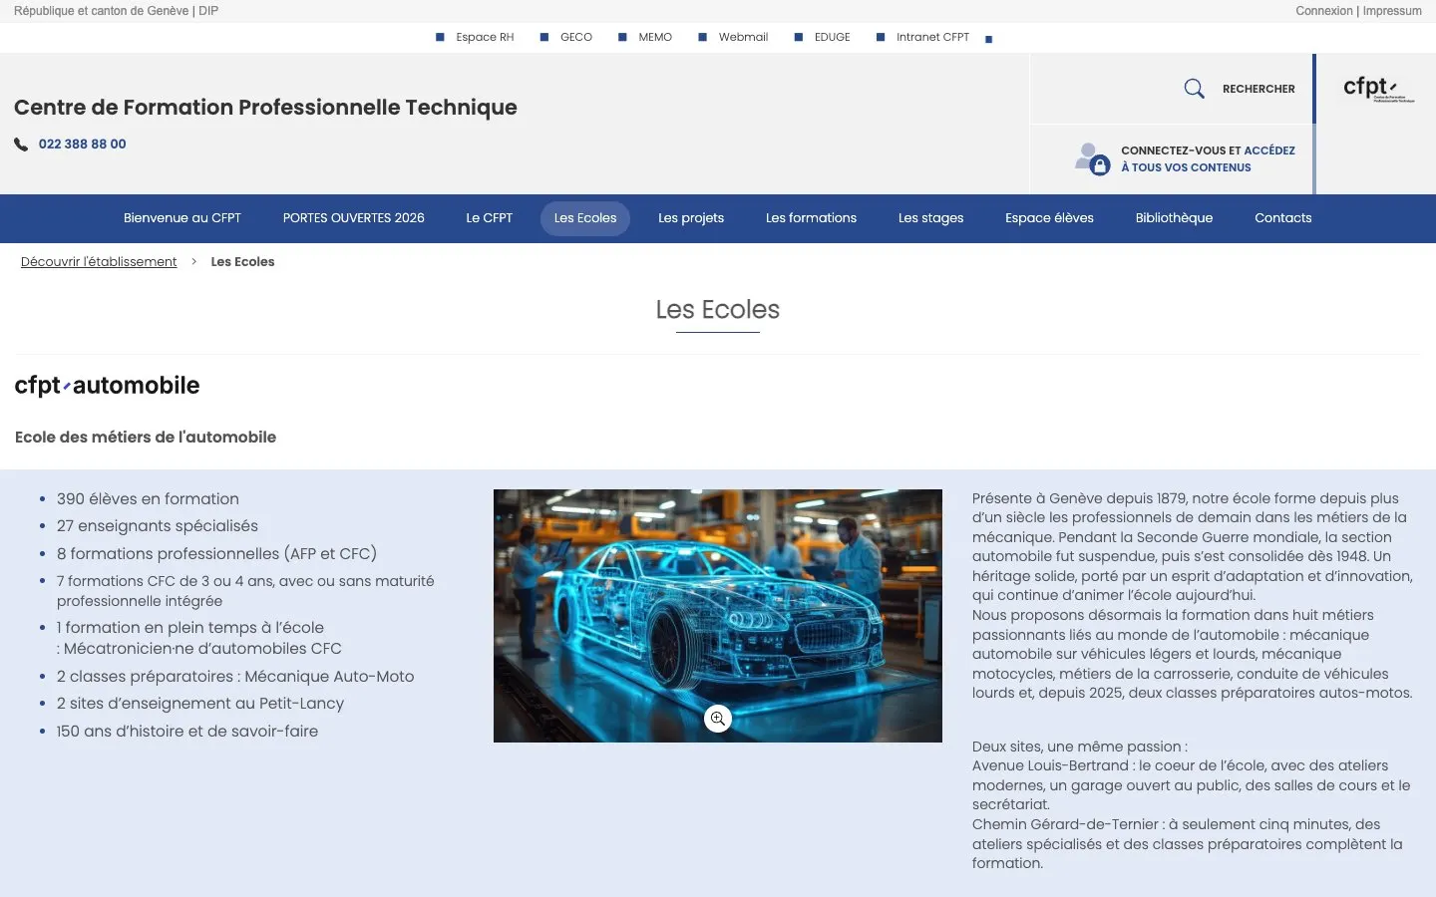Image resolution: width=1436 pixels, height=897 pixels.
Task: Open Le CFPT menu item
Action: pyautogui.click(x=490, y=218)
